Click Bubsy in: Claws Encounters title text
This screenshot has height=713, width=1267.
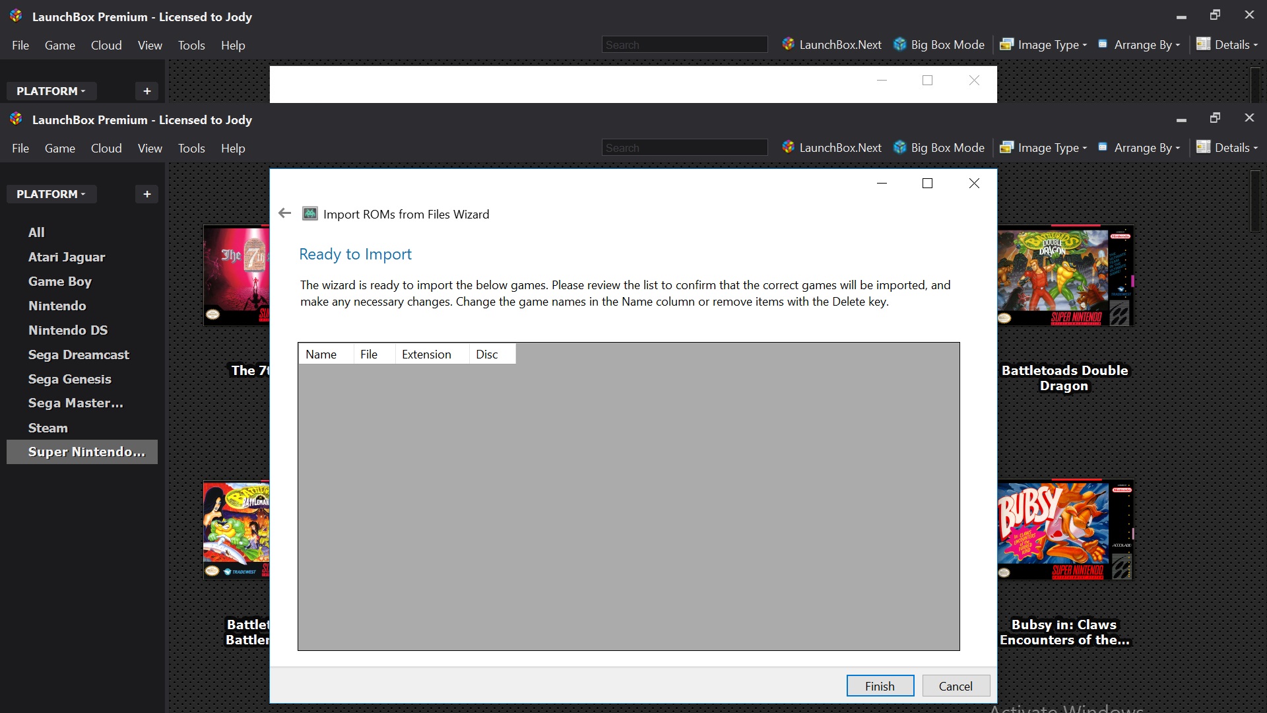coord(1064,632)
